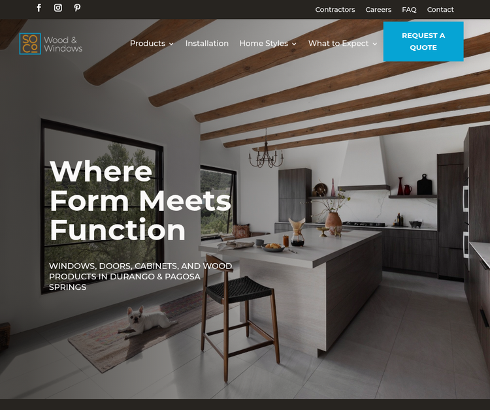Go to the Installation page
The image size is (490, 410).
coord(207,43)
